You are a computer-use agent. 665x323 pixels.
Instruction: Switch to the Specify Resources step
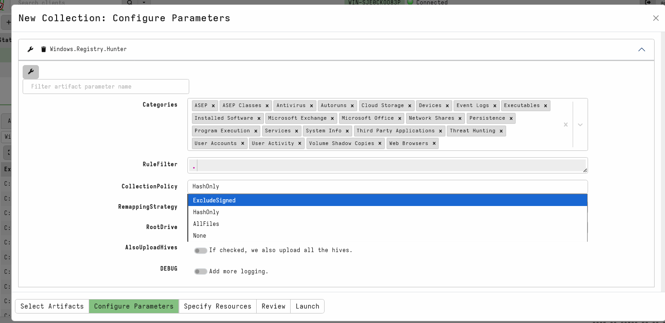(217, 306)
